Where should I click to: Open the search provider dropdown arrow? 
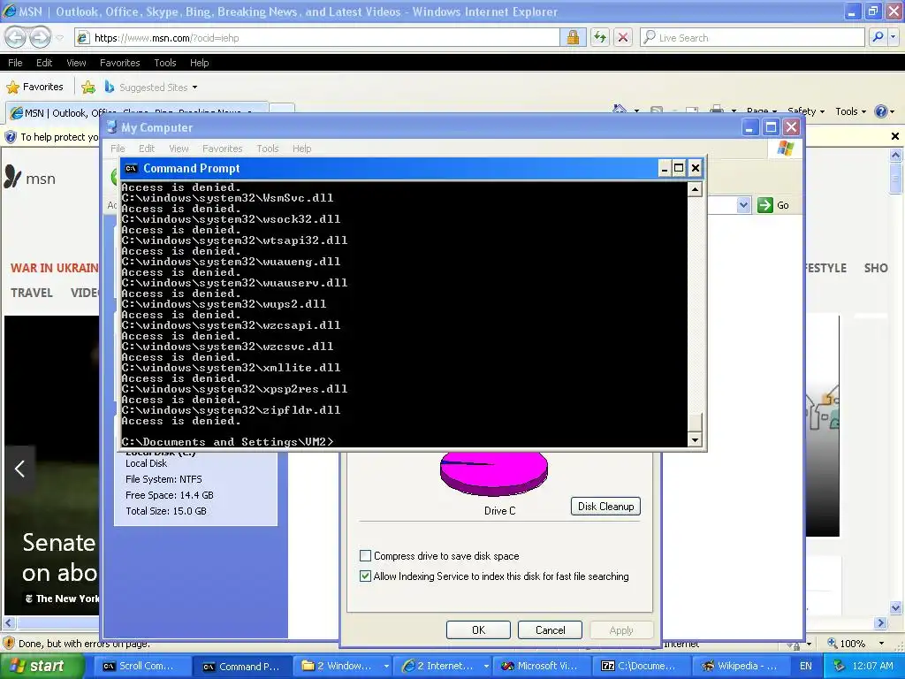coord(894,37)
